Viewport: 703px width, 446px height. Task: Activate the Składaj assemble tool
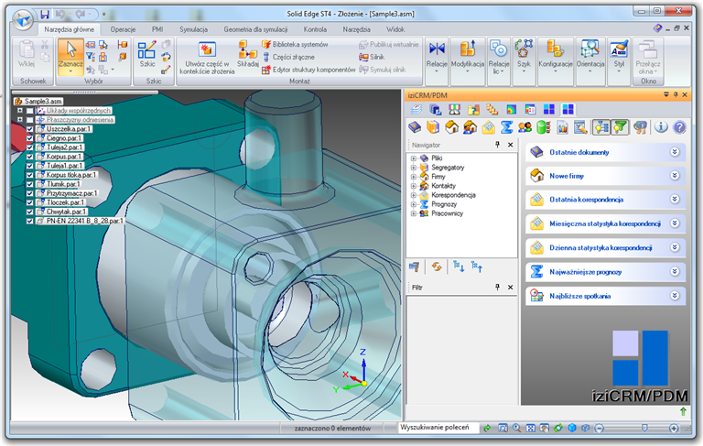click(x=247, y=55)
